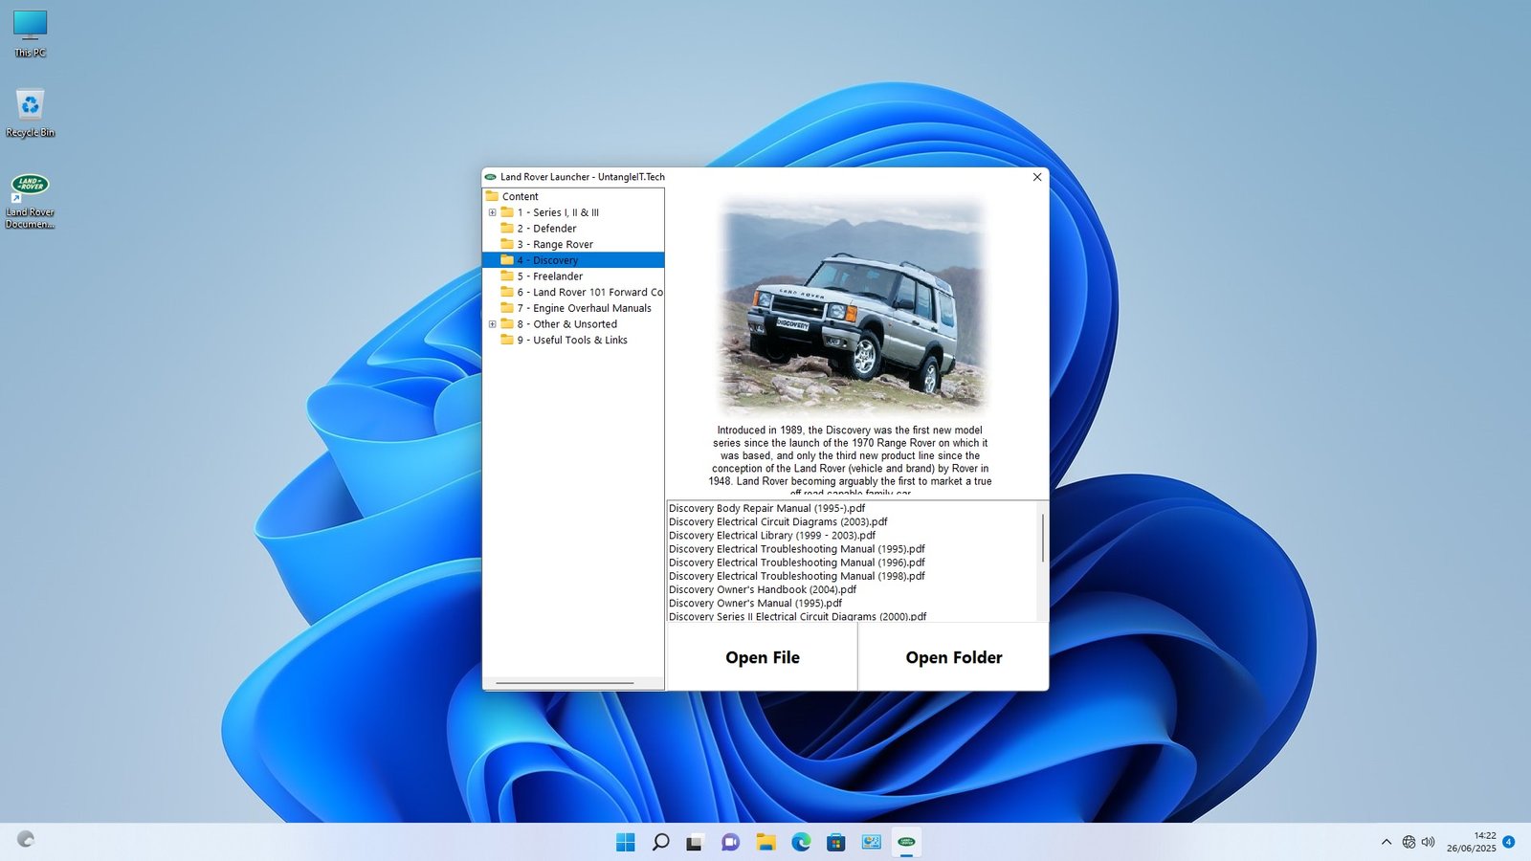
Task: Click the Discovery description text
Action: (x=850, y=461)
